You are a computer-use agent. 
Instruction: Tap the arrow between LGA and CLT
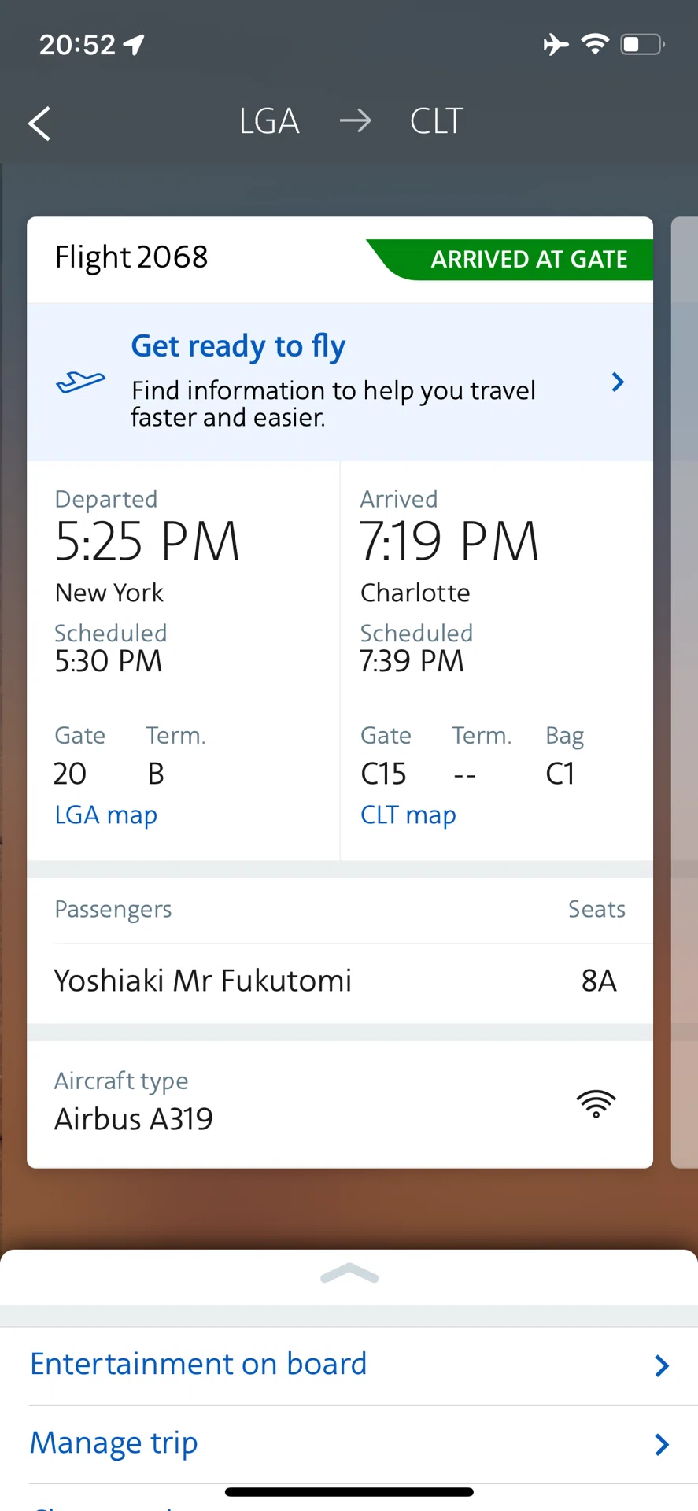click(355, 121)
